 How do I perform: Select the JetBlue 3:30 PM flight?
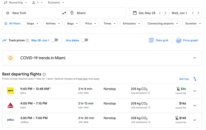point(102,120)
